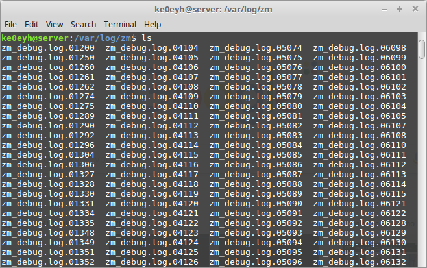Click file zm_debug.log.05074

[256, 48]
